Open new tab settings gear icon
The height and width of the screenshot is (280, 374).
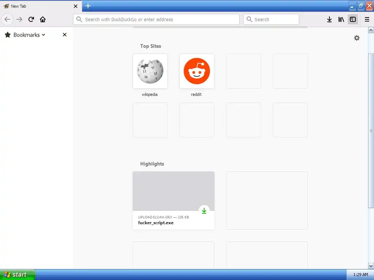point(356,38)
